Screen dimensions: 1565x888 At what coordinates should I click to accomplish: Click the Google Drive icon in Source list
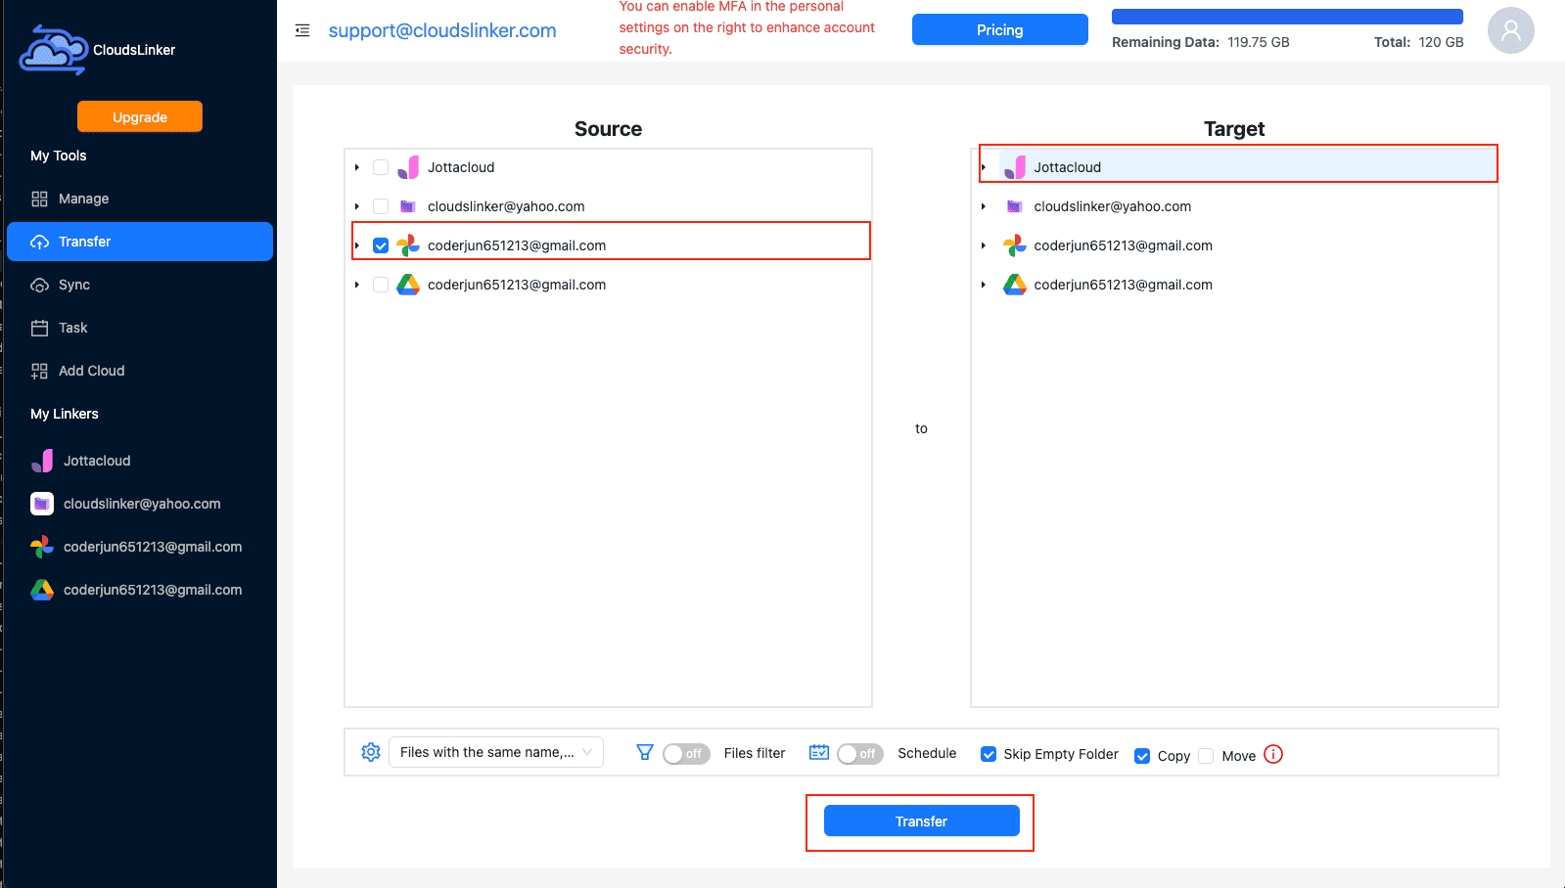[x=408, y=285]
